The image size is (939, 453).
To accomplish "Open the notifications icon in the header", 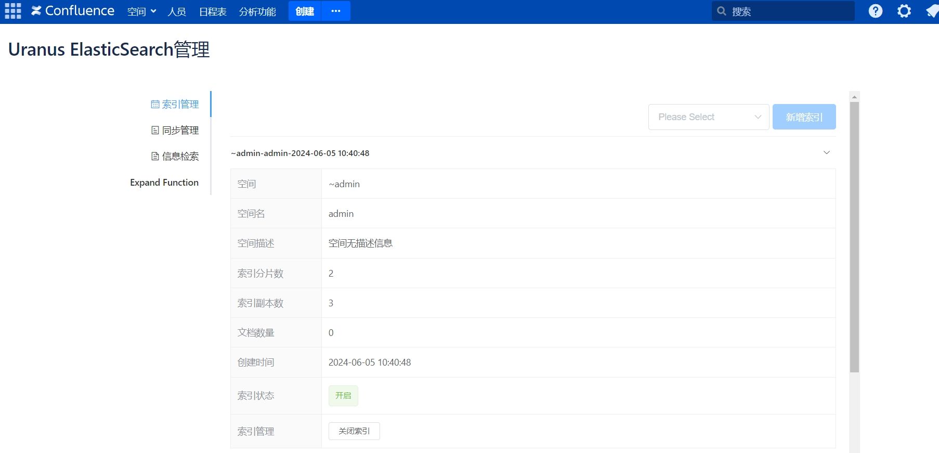I will [932, 11].
